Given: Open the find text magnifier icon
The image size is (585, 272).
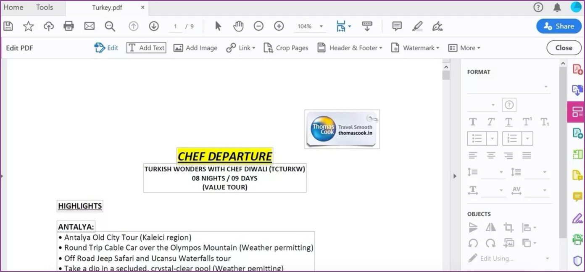Looking at the screenshot, I should [110, 26].
